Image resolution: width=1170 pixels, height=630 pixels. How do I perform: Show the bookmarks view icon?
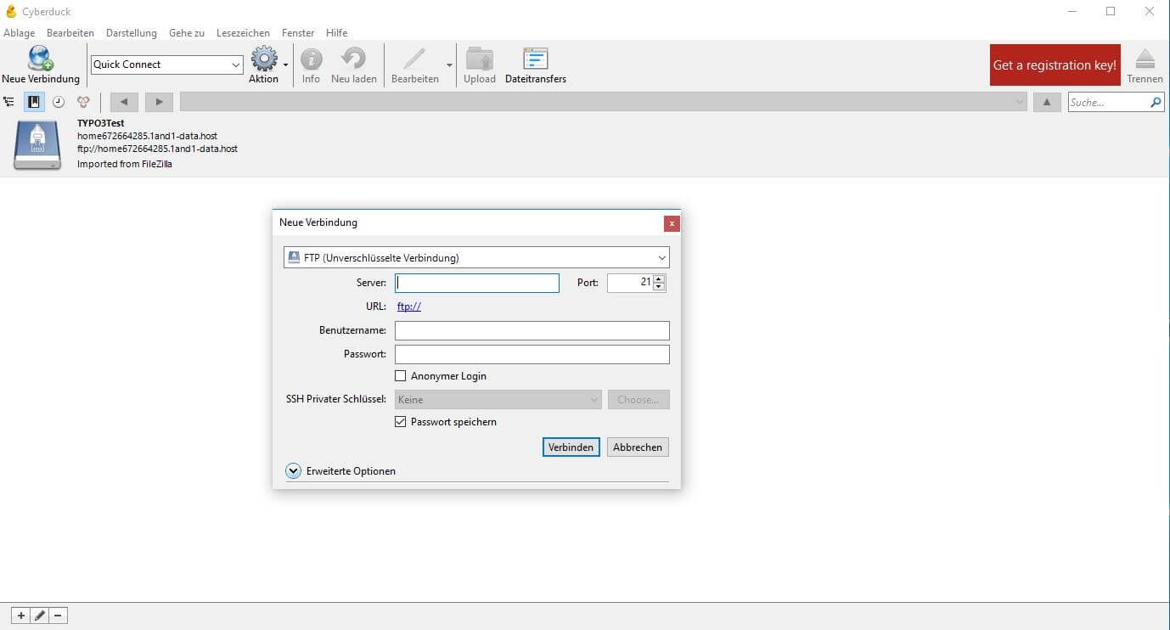click(34, 102)
